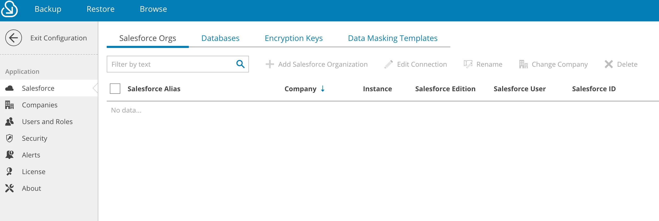This screenshot has height=221, width=659.
Task: Click the Alerts bell icon
Action: [9, 155]
